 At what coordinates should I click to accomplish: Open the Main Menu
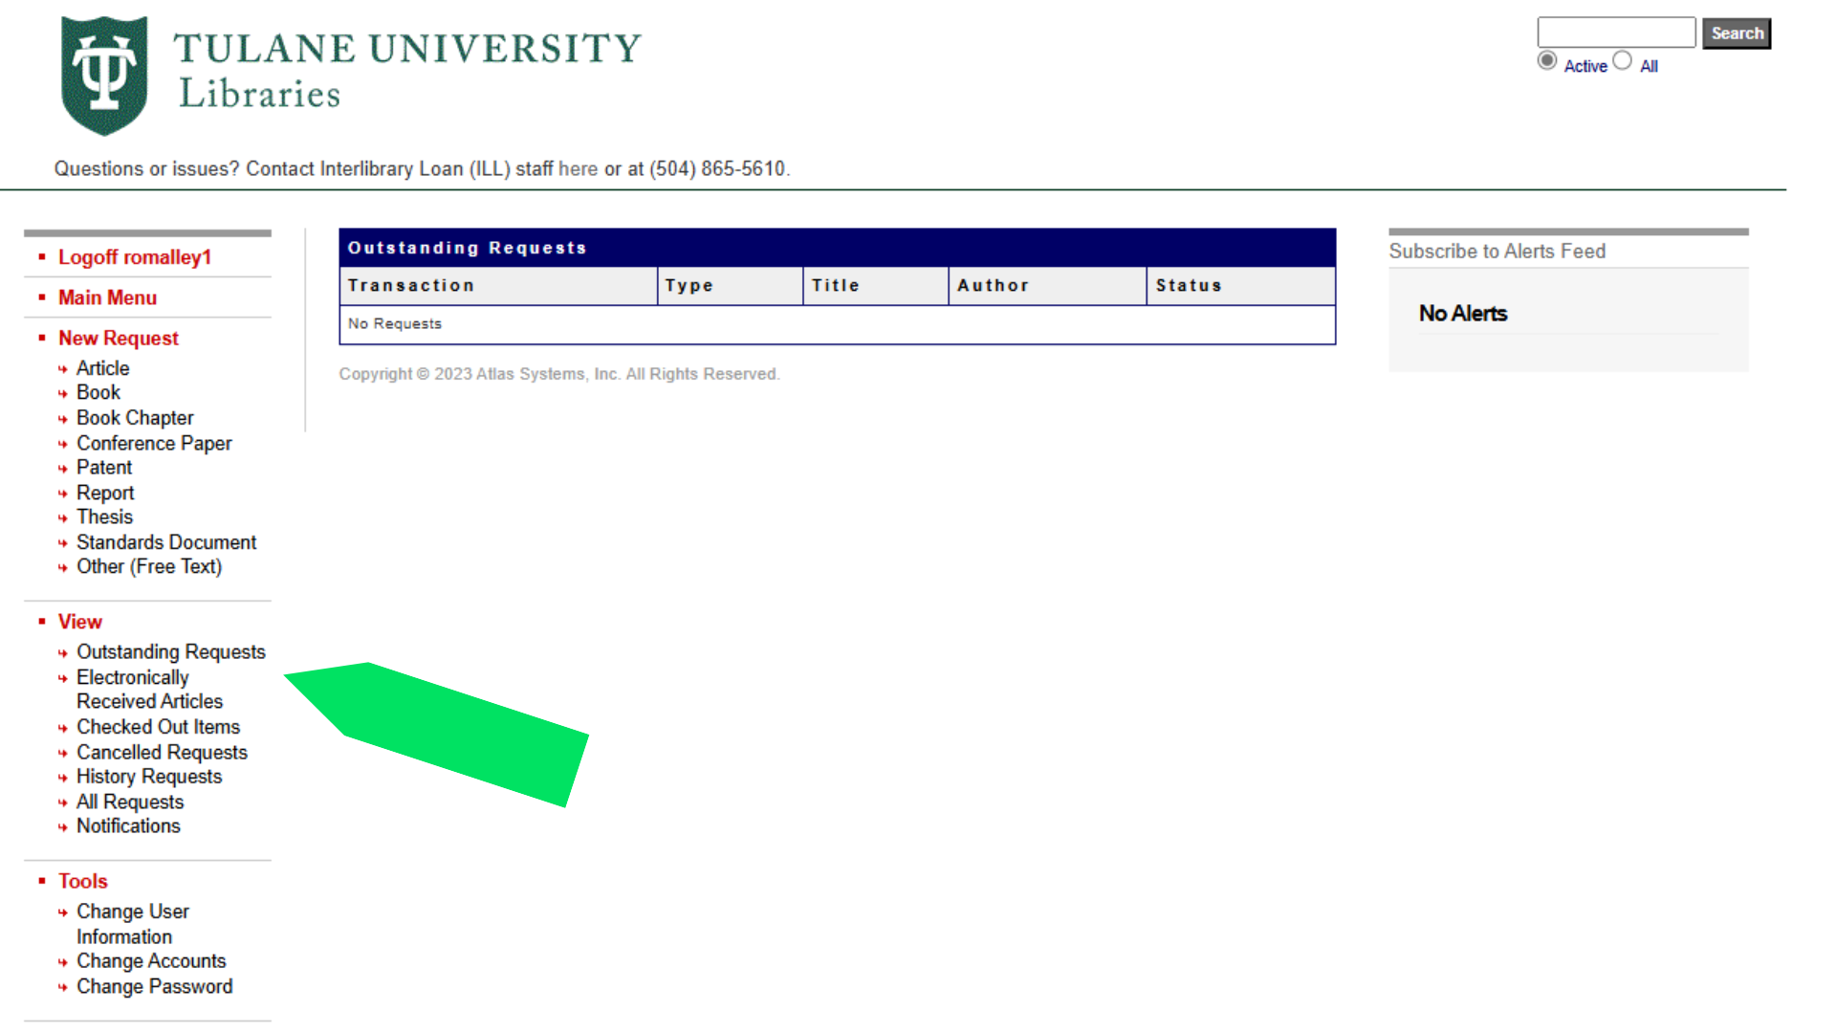tap(107, 297)
